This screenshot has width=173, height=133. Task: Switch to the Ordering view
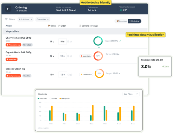pyautogui.click(x=134, y=21)
